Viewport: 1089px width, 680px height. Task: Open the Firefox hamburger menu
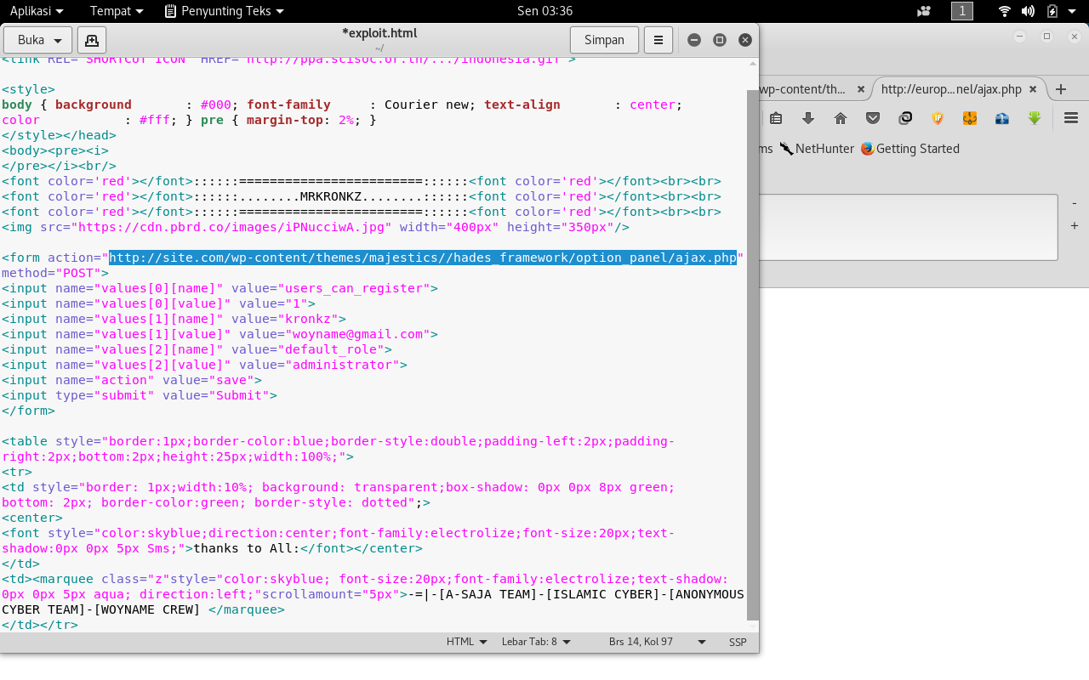pos(1071,118)
